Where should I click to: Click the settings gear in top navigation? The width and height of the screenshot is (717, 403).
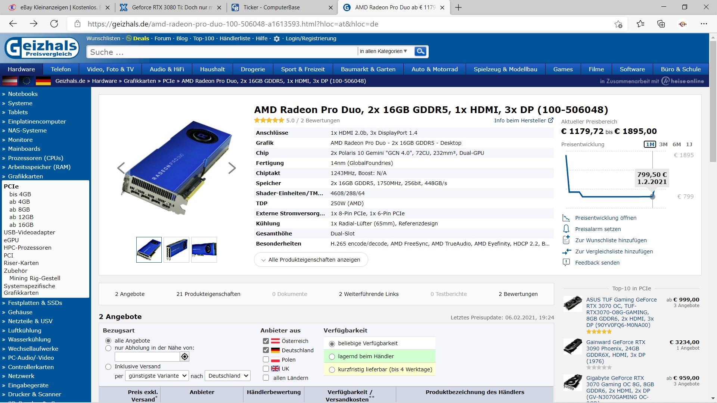[277, 39]
